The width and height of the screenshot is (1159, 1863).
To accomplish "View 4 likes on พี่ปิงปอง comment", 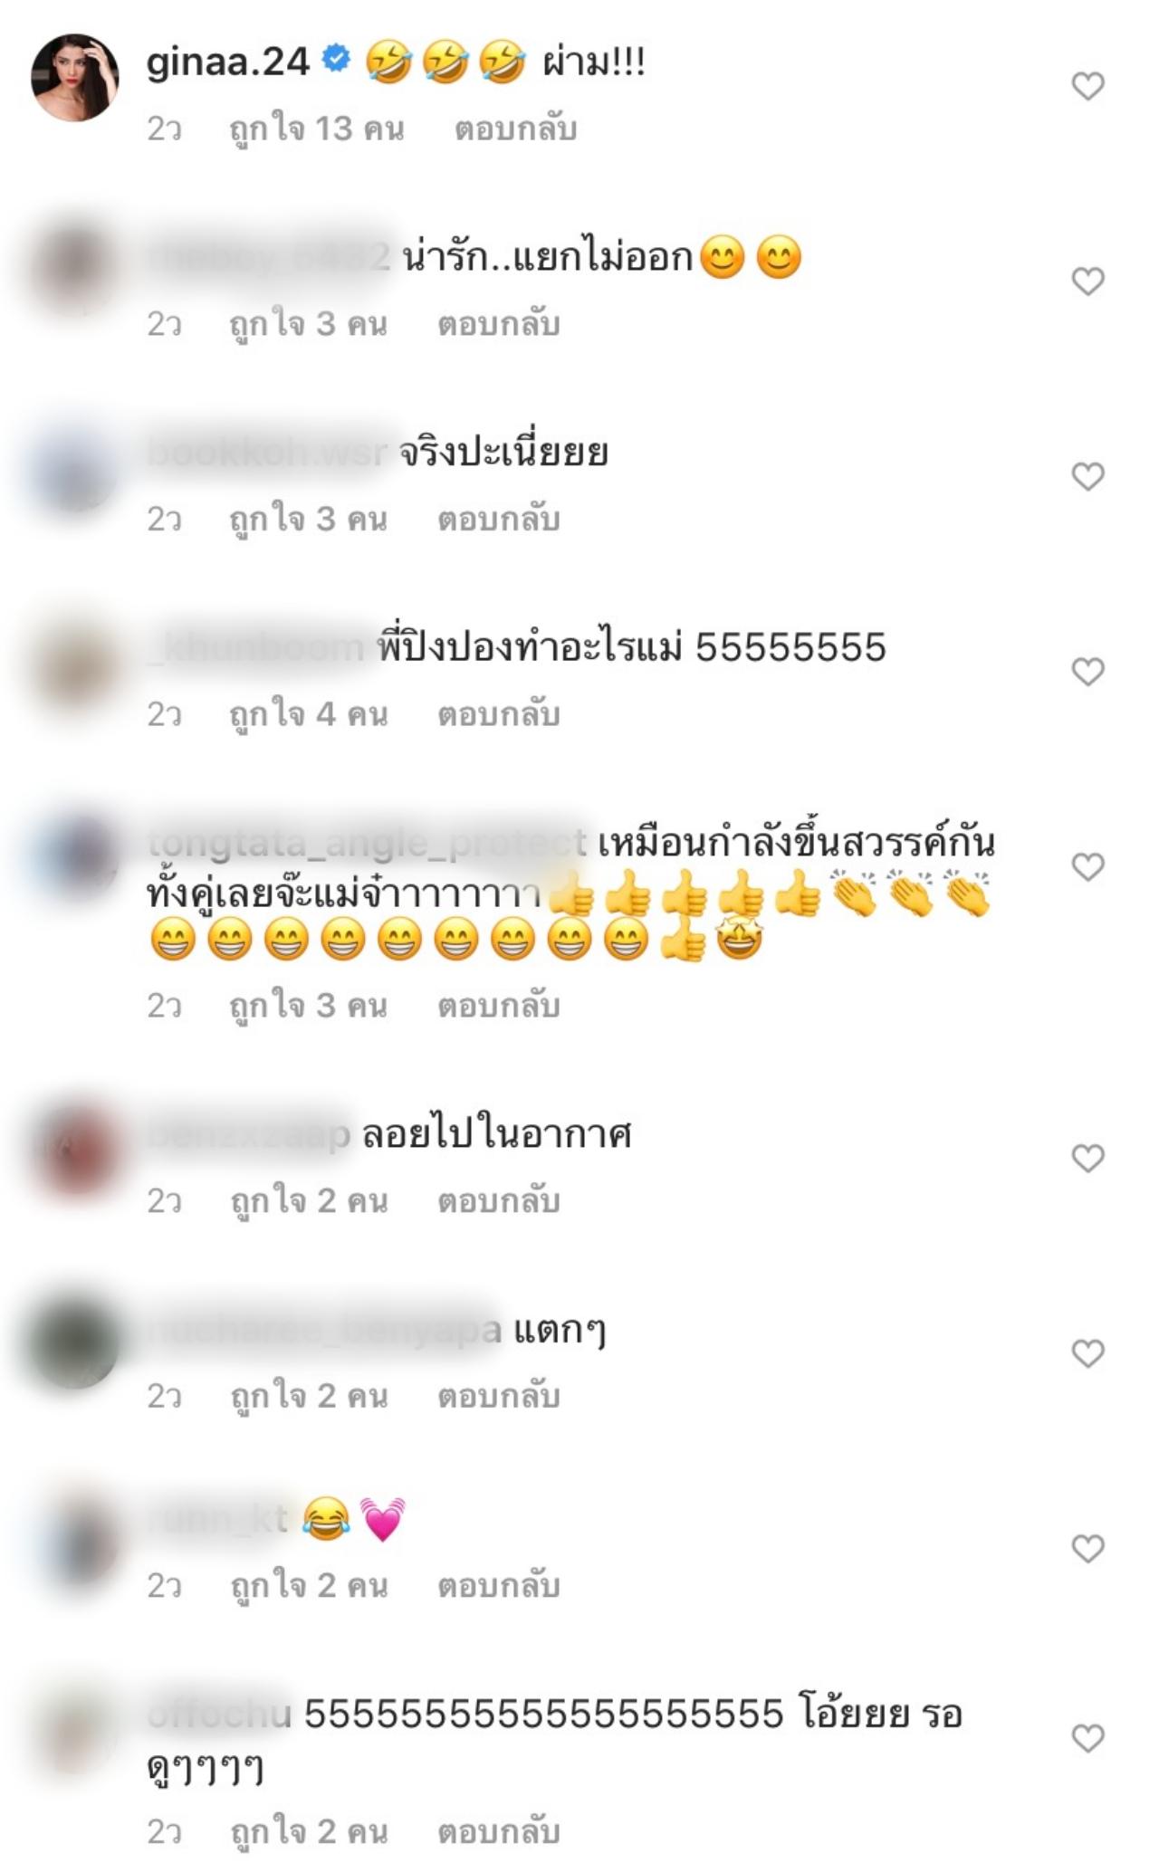I will point(309,715).
